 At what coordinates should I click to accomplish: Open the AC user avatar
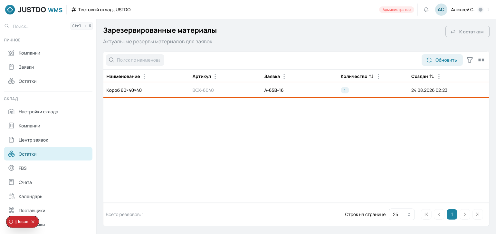(x=441, y=10)
